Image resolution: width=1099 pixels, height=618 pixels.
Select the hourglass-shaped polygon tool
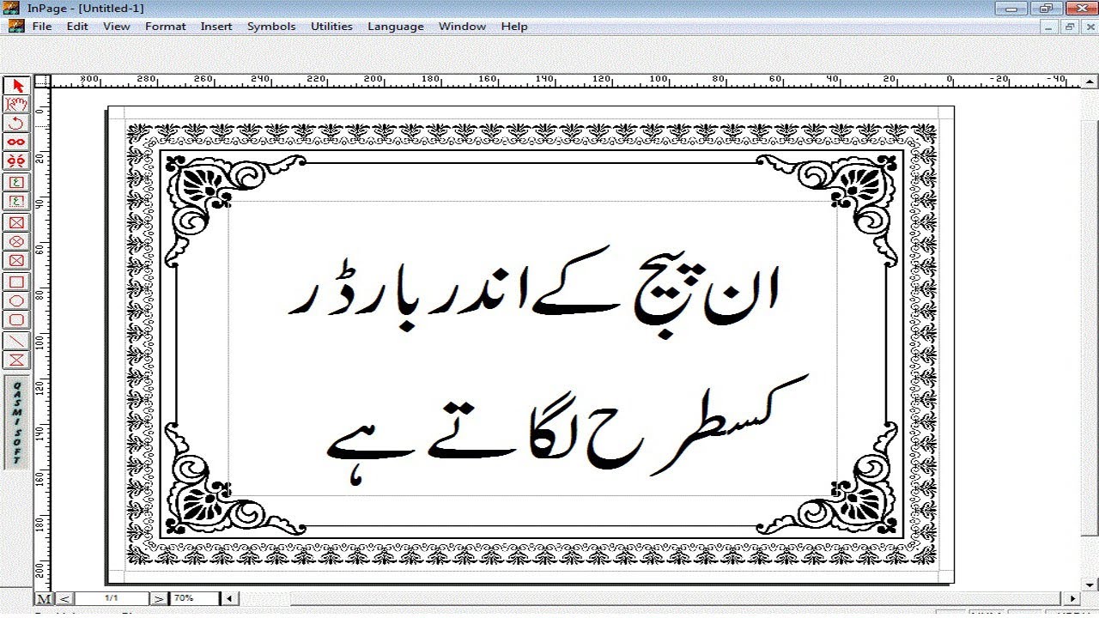coord(16,360)
